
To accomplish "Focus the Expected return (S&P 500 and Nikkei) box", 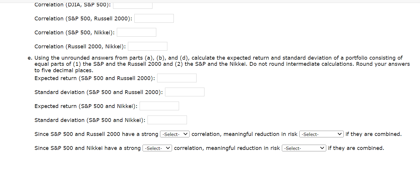I will click(x=159, y=106).
